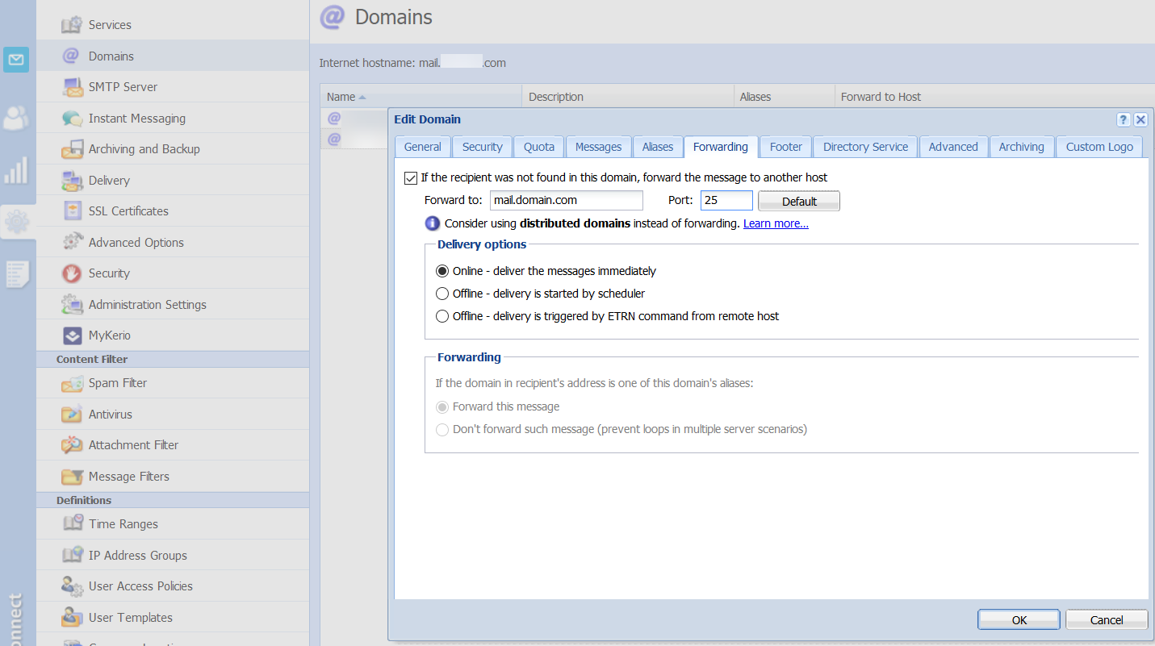Click the Default port button
This screenshot has width=1155, height=646.
(x=799, y=201)
